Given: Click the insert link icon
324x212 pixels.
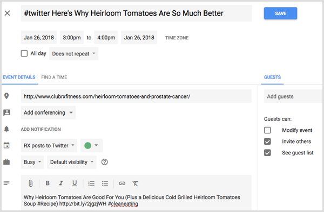Looking at the screenshot, I should tap(122, 183).
